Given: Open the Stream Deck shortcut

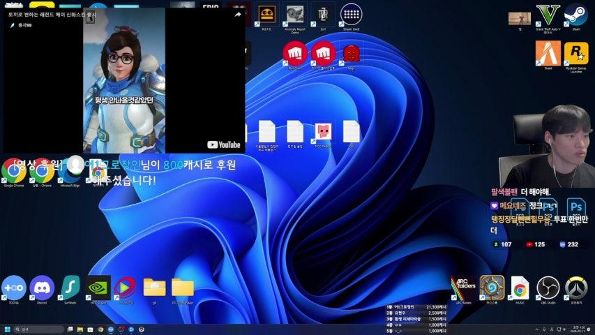Looking at the screenshot, I should pos(351,14).
